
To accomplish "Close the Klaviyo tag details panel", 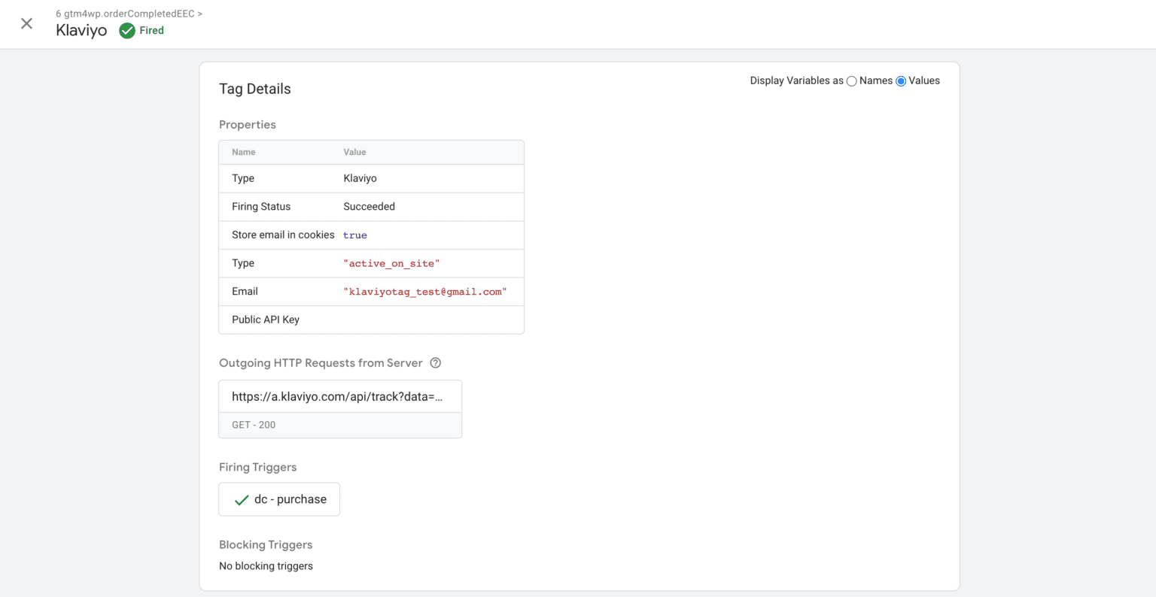I will coord(26,23).
